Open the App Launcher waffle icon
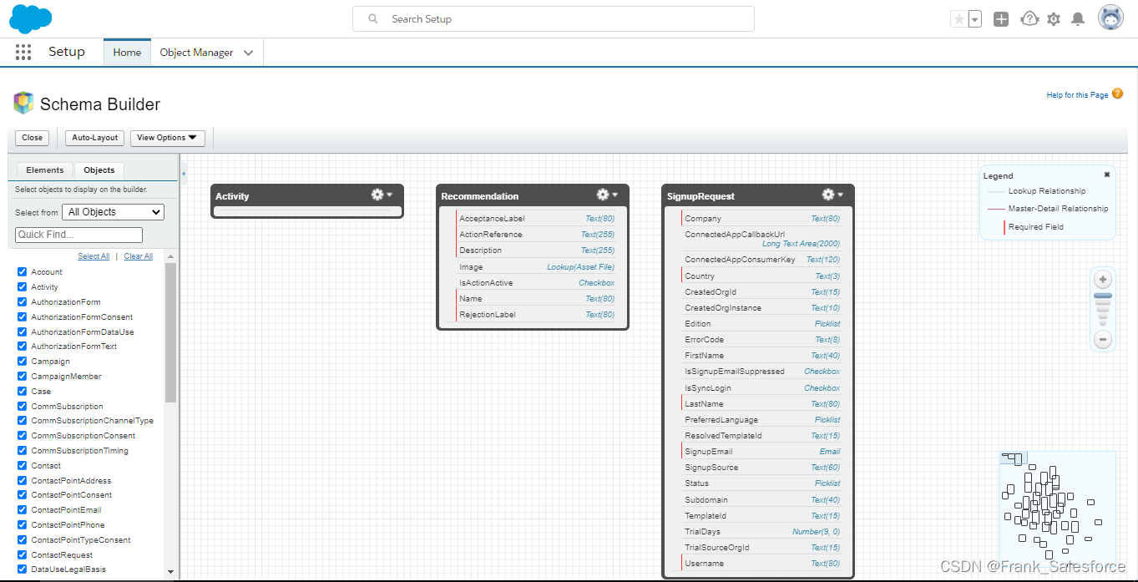 [23, 52]
